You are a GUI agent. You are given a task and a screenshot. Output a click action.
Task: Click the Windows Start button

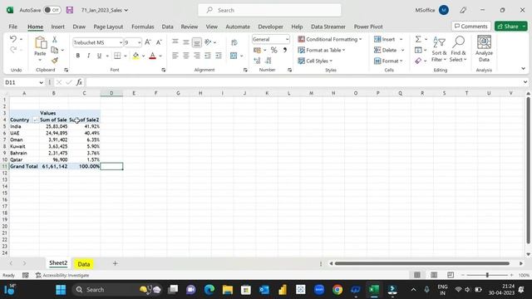(x=61, y=290)
